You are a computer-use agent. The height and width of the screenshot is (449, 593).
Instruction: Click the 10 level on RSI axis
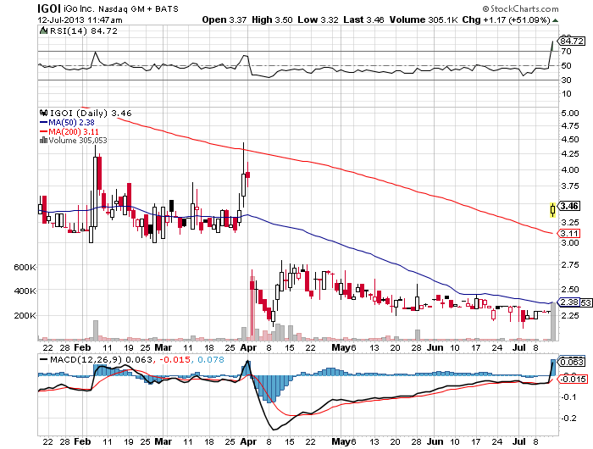pyautogui.click(x=566, y=94)
